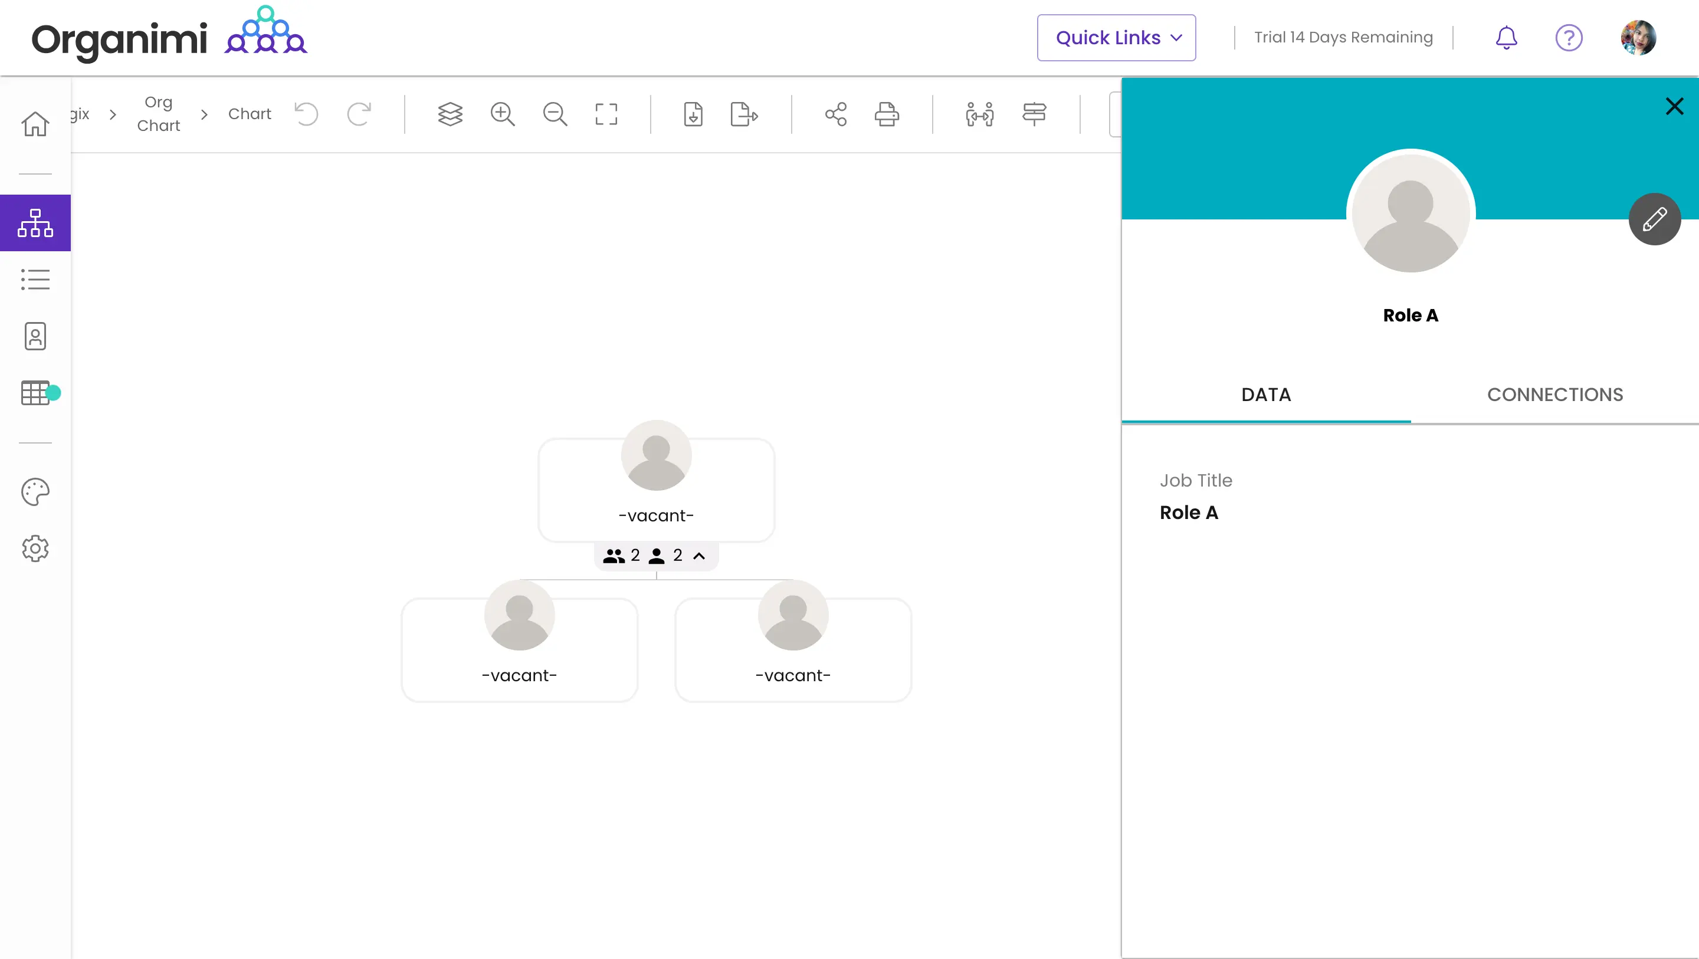Viewport: 1699px width, 959px height.
Task: Click the Chart breadcrumb
Action: point(250,114)
